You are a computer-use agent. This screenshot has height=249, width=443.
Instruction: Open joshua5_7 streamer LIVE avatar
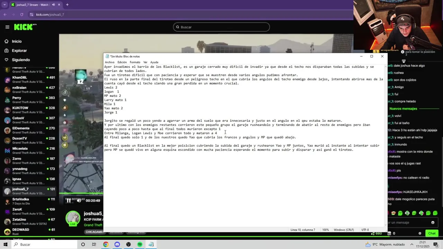click(x=73, y=219)
